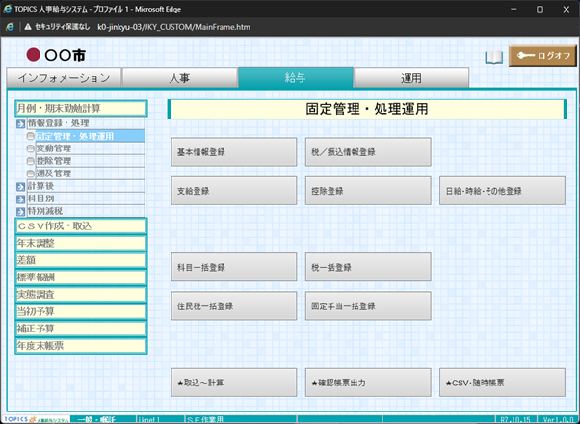Open the 年末調整 sidebar section
Image resolution: width=580 pixels, height=424 pixels.
[81, 243]
